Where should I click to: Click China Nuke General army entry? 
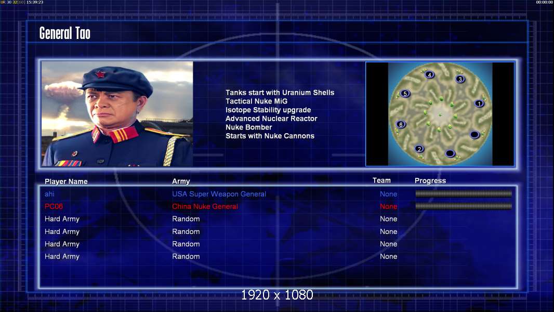point(205,206)
